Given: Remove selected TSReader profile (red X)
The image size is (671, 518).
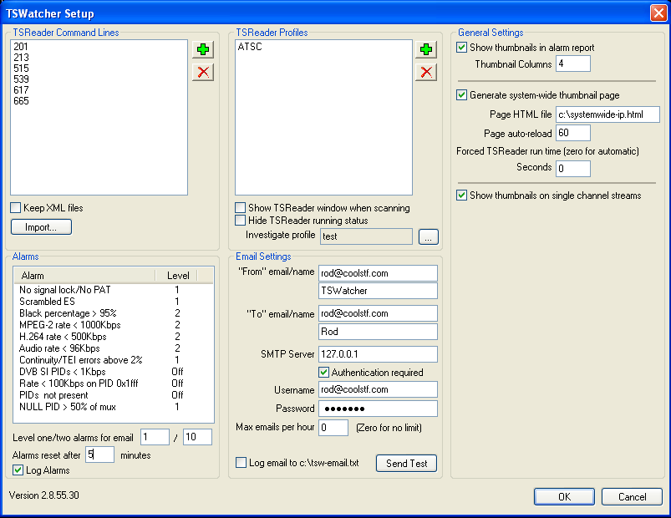Looking at the screenshot, I should tap(426, 72).
